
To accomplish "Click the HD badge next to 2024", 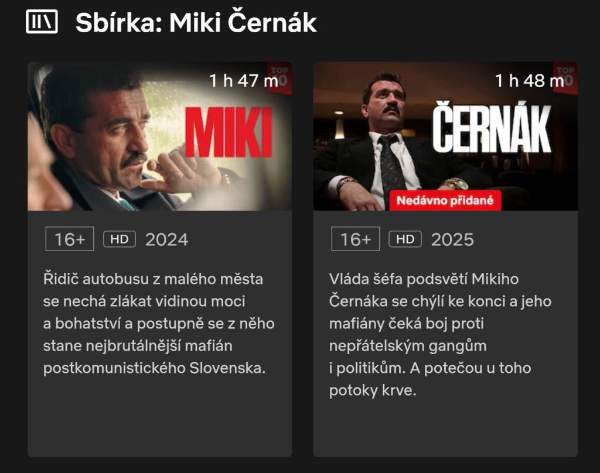I will (x=120, y=239).
